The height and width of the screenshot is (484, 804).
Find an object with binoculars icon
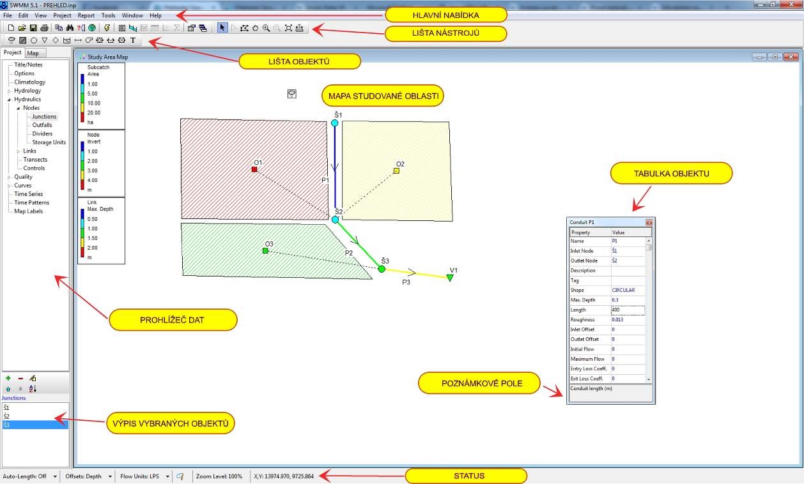70,28
